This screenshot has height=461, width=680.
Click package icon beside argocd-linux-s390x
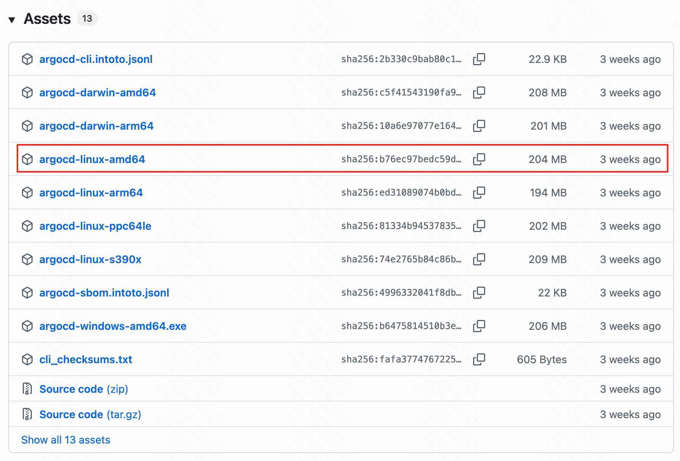pyautogui.click(x=27, y=259)
